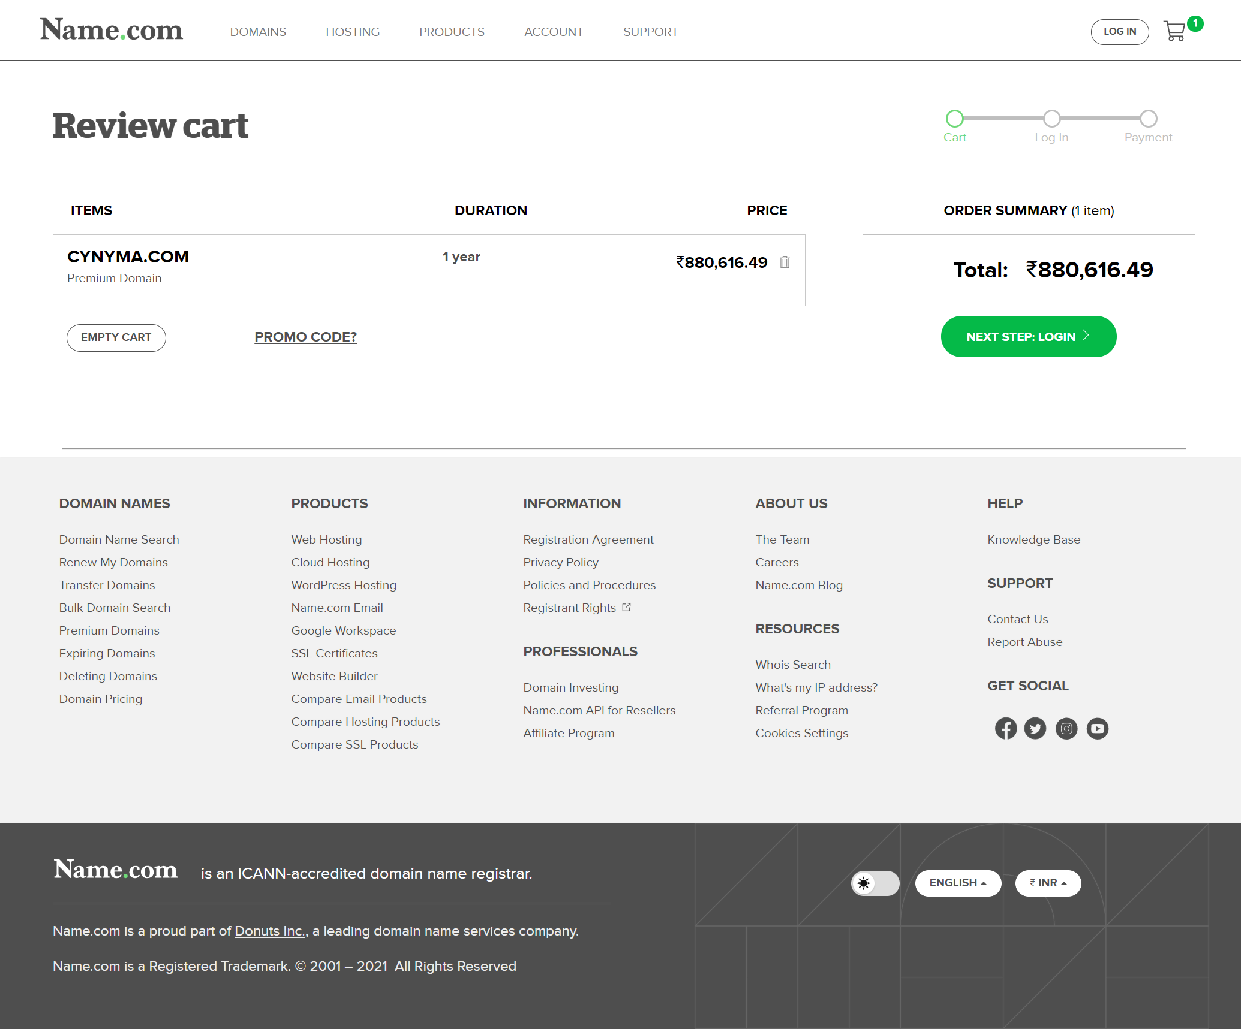Image resolution: width=1241 pixels, height=1029 pixels.
Task: Open the INR currency dropdown
Action: click(1048, 883)
